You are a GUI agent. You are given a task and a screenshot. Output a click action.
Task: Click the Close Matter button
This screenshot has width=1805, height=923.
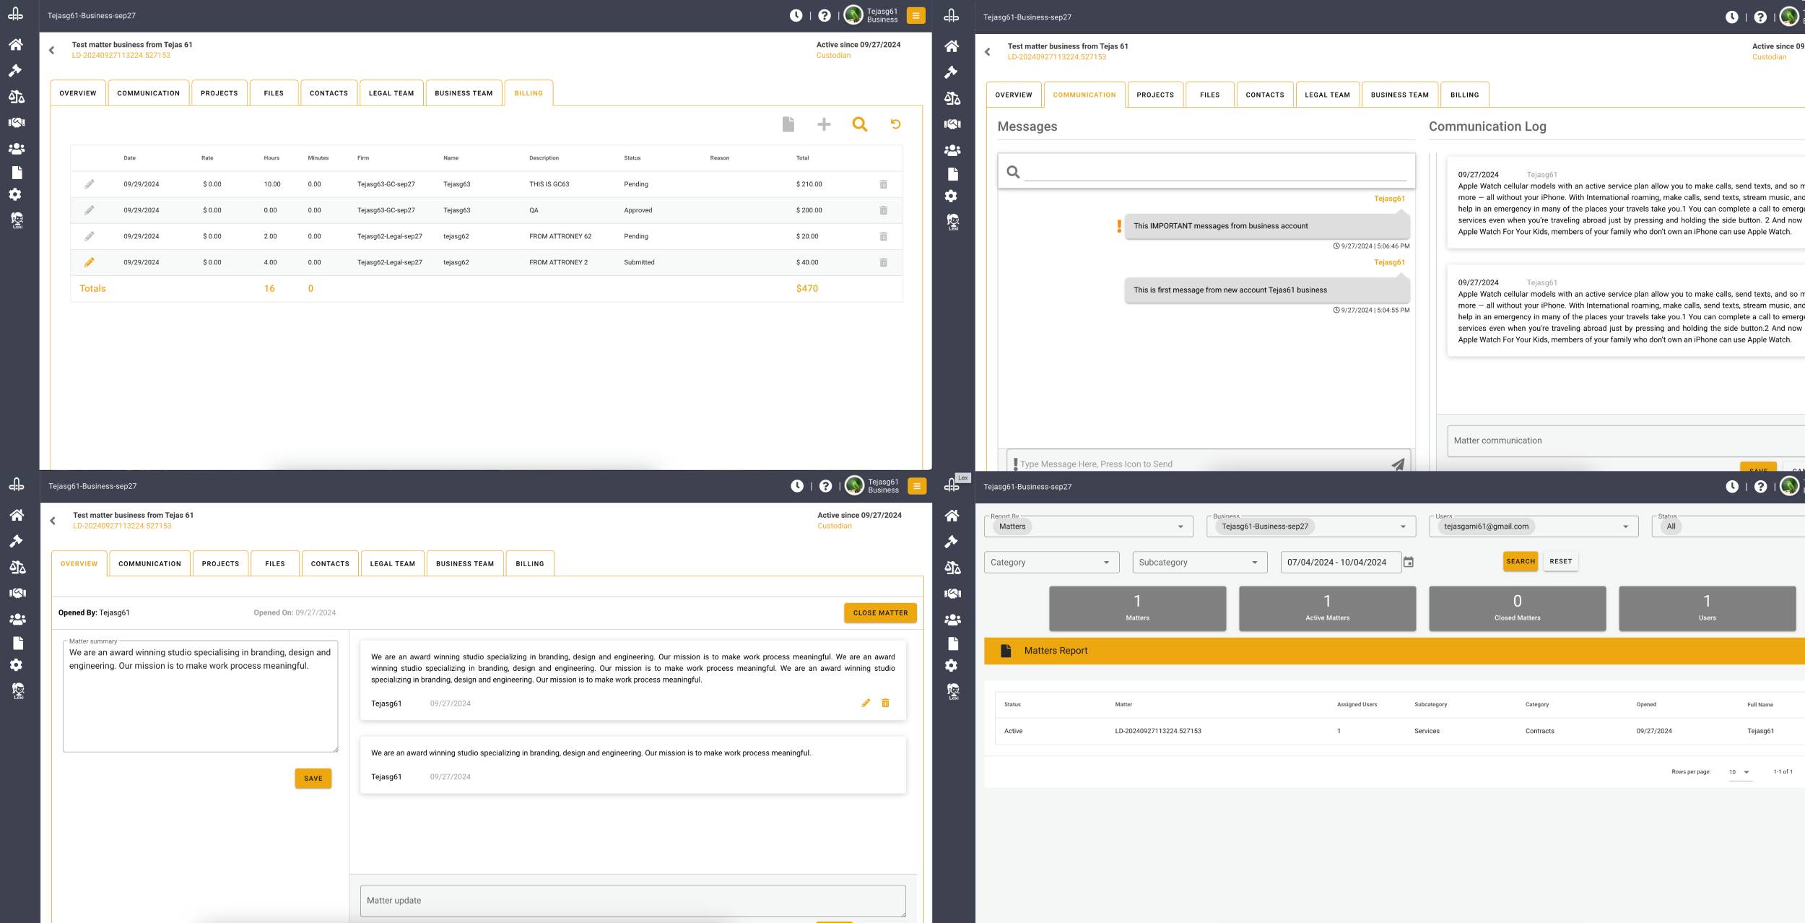pos(880,612)
